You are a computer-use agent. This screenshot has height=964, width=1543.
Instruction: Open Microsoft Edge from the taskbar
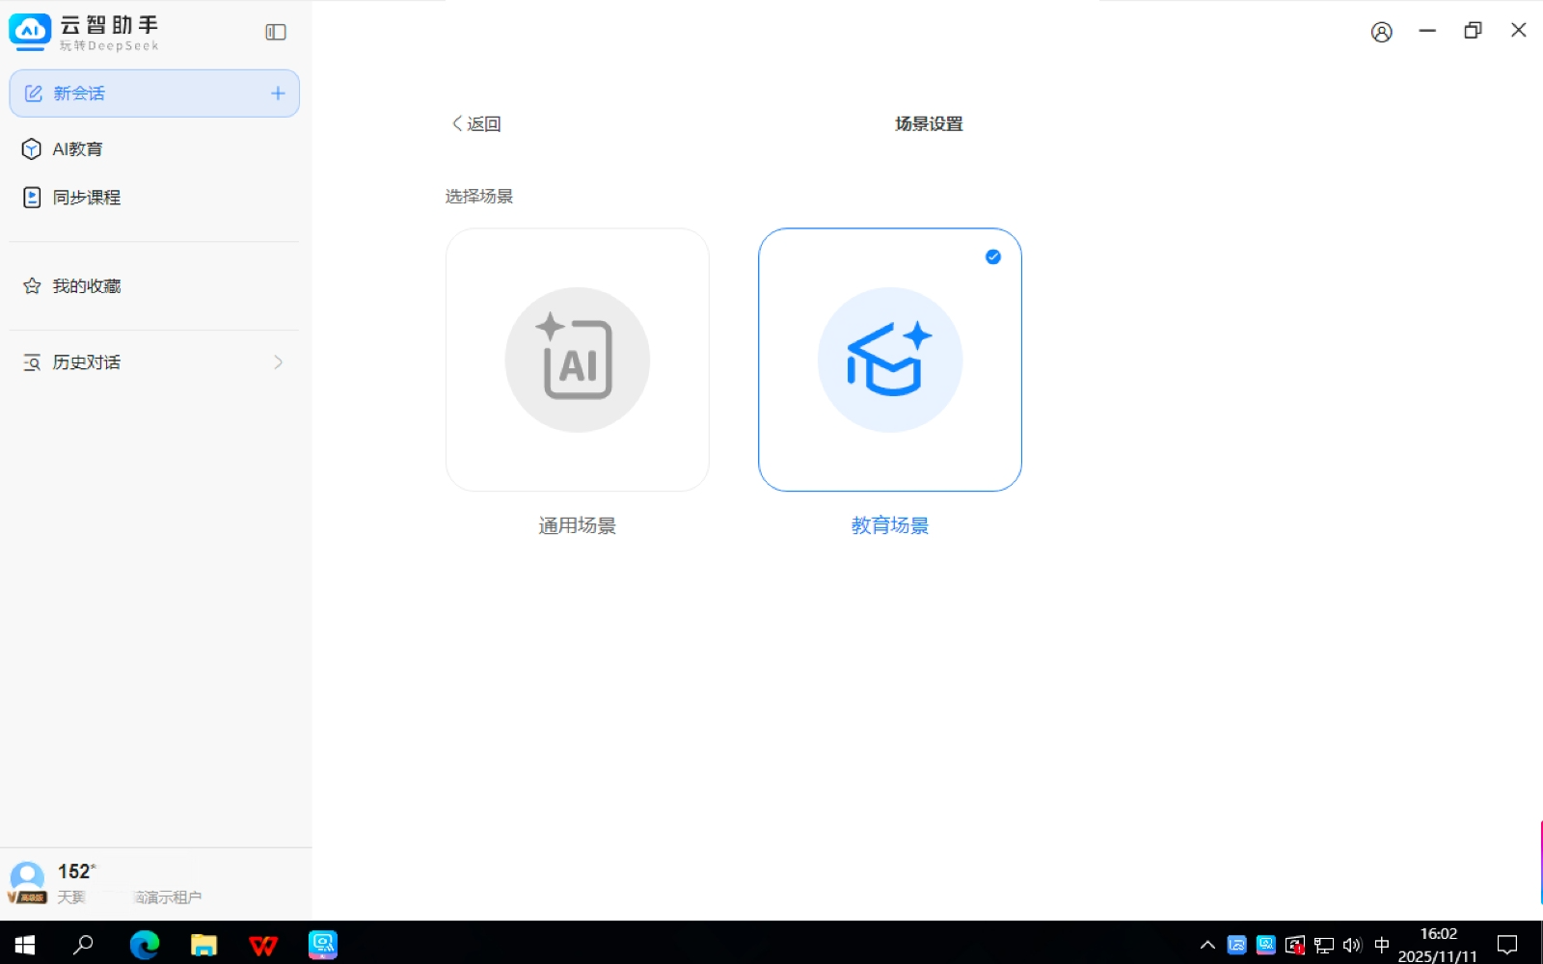point(145,944)
